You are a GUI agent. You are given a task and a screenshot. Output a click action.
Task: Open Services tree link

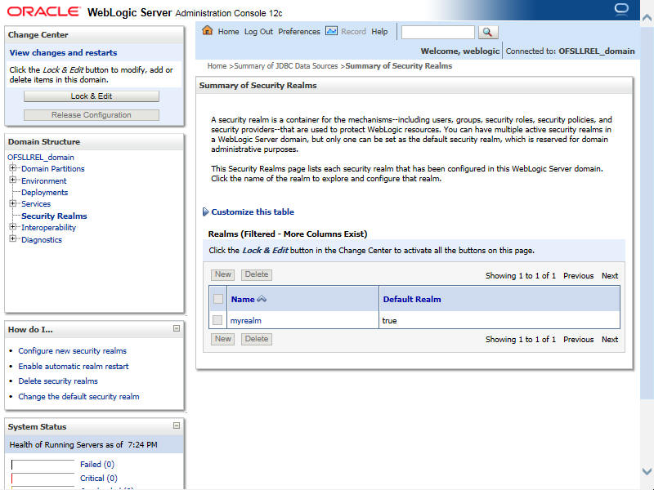[x=36, y=204]
